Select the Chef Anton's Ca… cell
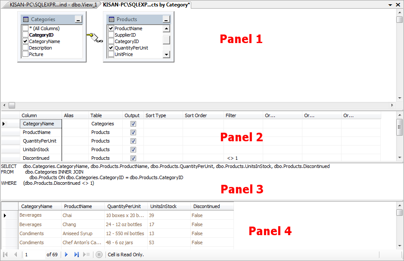404x261 pixels. point(83,242)
